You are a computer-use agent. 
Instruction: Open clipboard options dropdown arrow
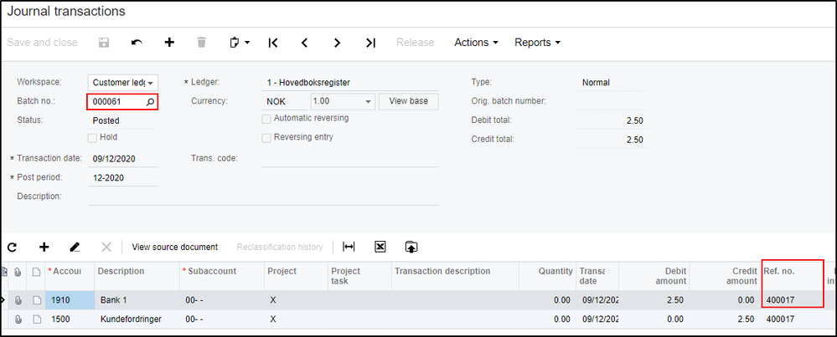pyautogui.click(x=248, y=43)
